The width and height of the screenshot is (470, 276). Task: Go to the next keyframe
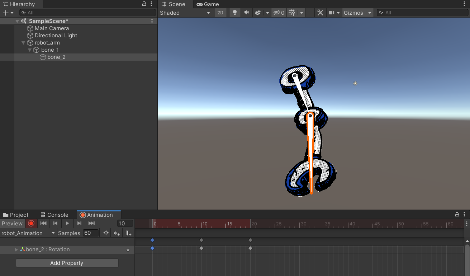click(79, 224)
